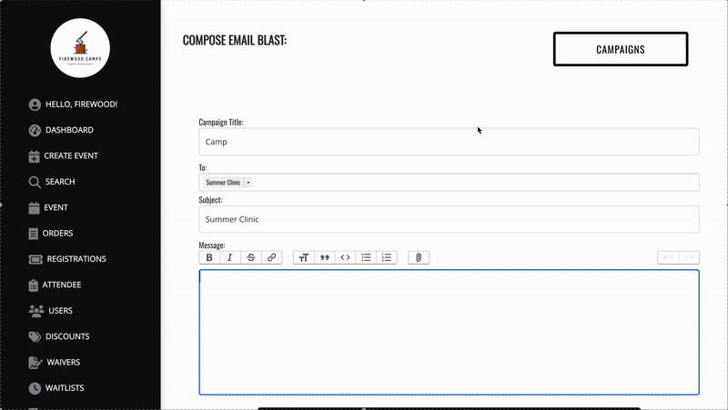Image resolution: width=728 pixels, height=410 pixels.
Task: Click the Waivers signature icon
Action: (x=35, y=362)
